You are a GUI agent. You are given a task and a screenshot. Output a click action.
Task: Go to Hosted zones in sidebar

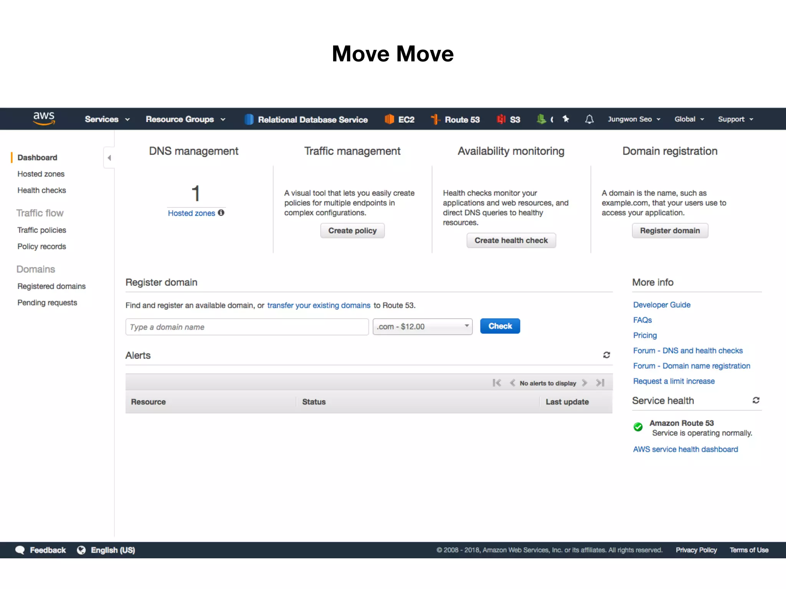41,174
